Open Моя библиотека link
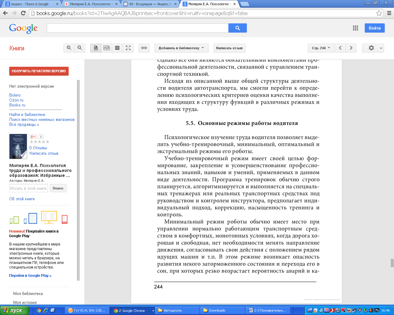 coord(28,293)
